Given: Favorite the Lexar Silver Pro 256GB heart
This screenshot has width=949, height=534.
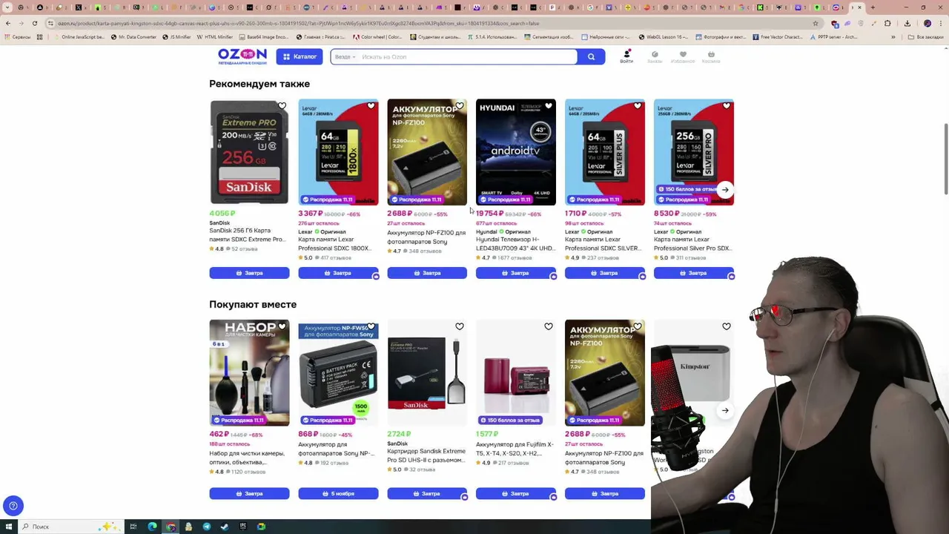Looking at the screenshot, I should [x=727, y=106].
